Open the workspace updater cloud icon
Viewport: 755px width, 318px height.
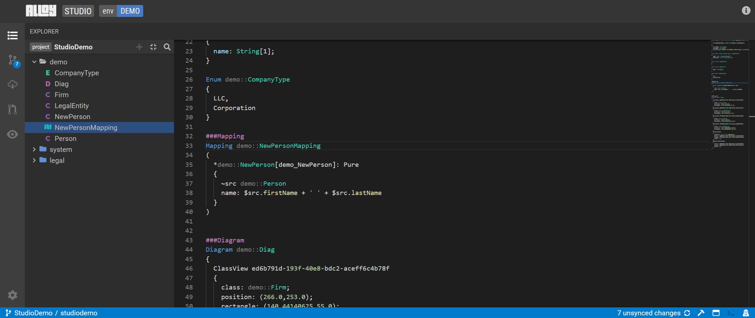click(x=12, y=85)
